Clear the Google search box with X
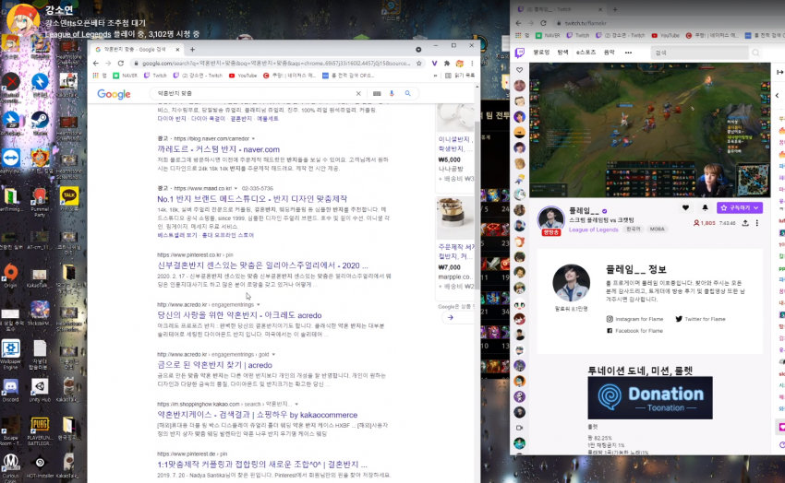The width and height of the screenshot is (785, 483). click(x=358, y=93)
